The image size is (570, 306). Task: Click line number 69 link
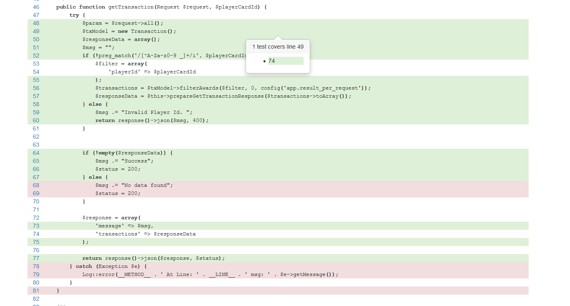point(36,193)
